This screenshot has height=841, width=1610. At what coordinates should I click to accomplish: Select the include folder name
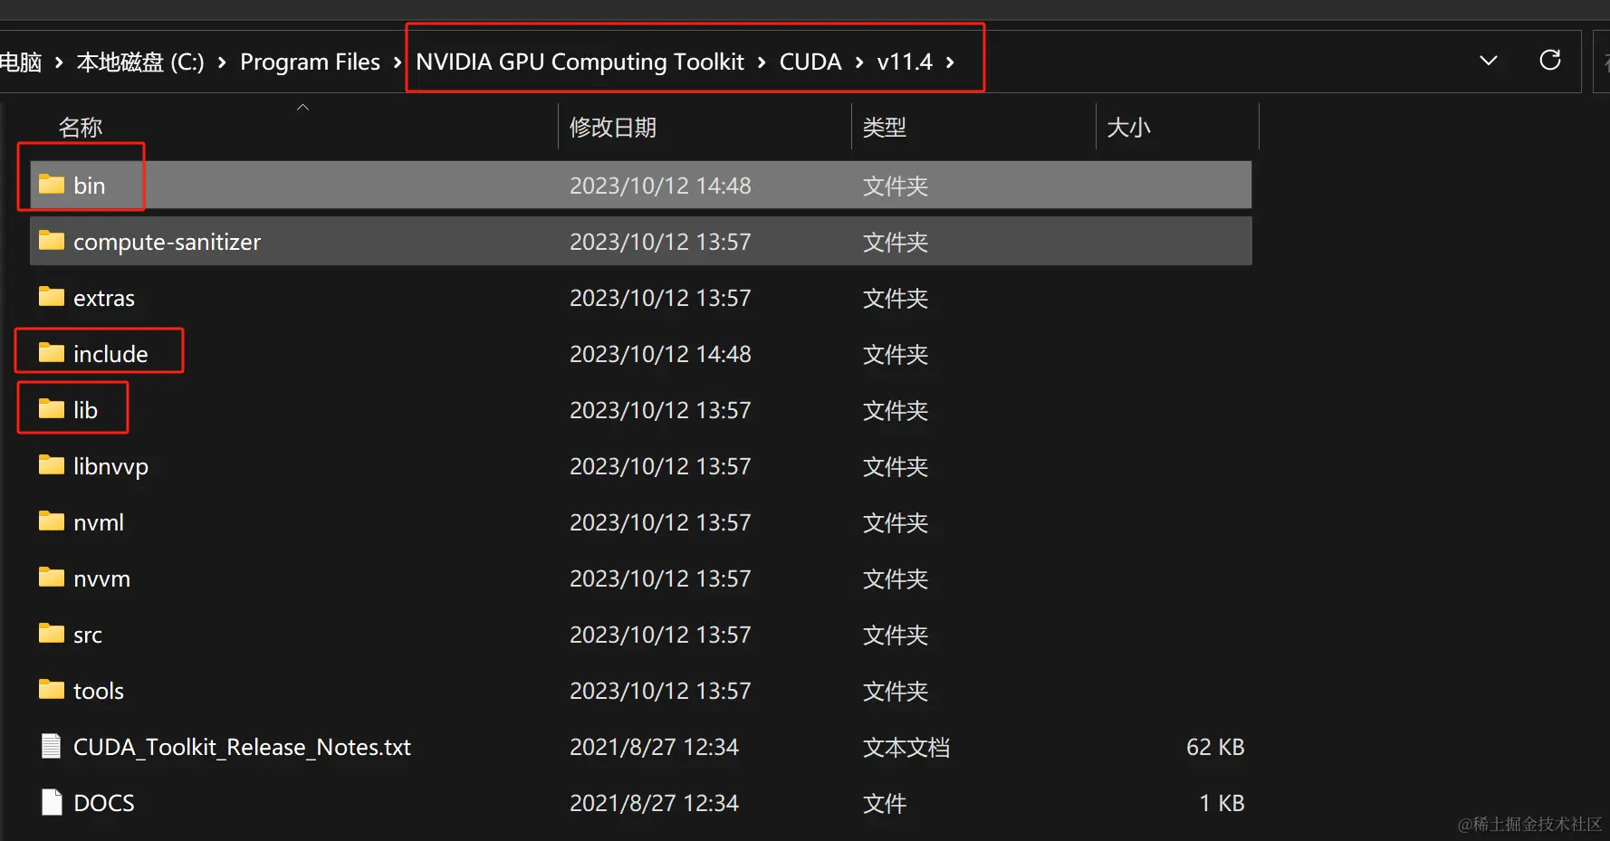110,354
